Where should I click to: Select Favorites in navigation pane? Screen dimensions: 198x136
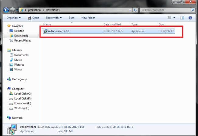17,26
